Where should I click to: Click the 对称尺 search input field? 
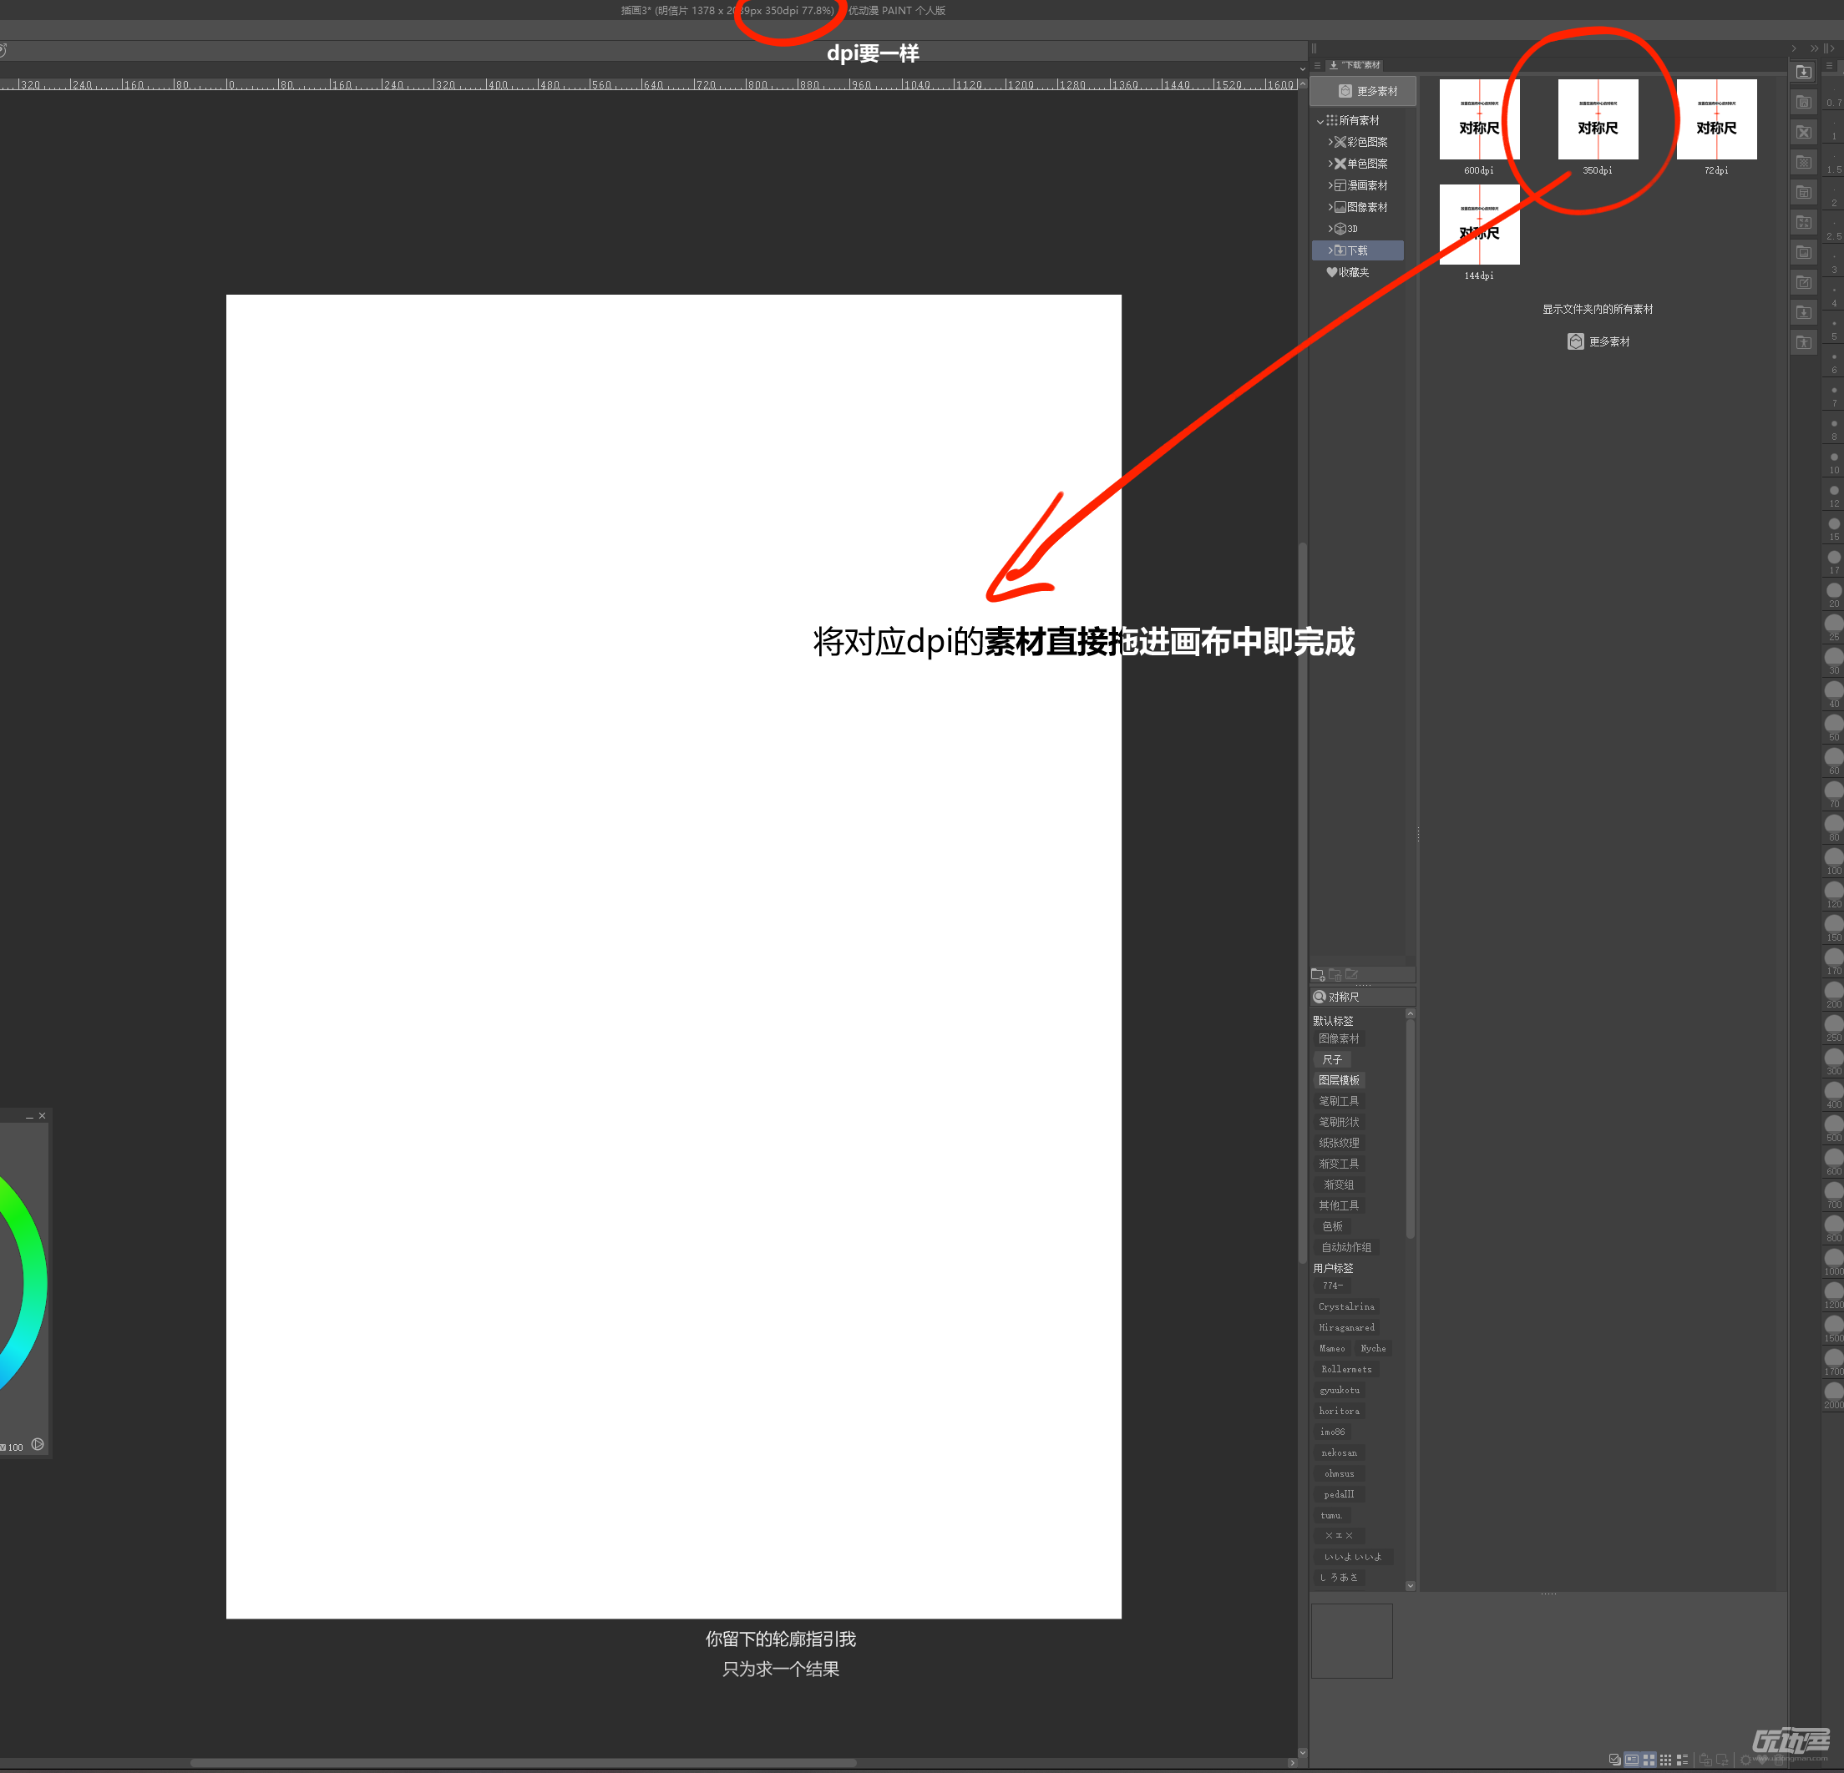coord(1362,996)
